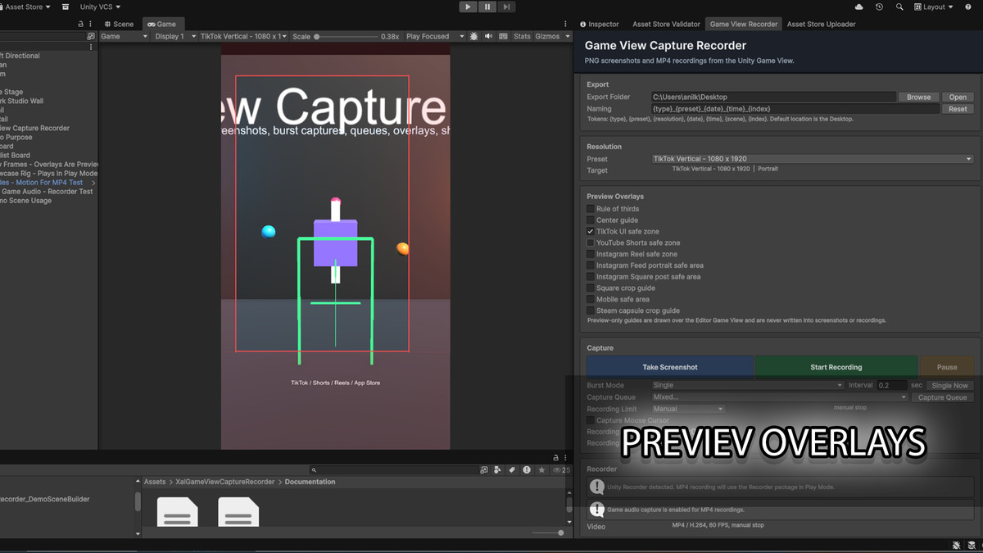983x553 pixels.
Task: Click the Hierarchy search-by-type icon
Action: [x=91, y=37]
